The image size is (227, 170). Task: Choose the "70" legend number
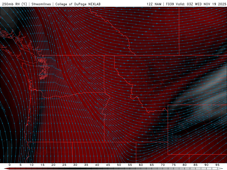pyautogui.click(x=163, y=165)
